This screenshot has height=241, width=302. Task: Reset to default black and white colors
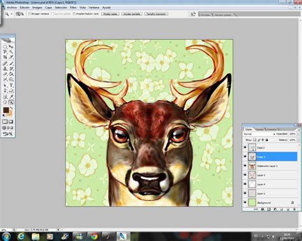[x=4, y=116]
